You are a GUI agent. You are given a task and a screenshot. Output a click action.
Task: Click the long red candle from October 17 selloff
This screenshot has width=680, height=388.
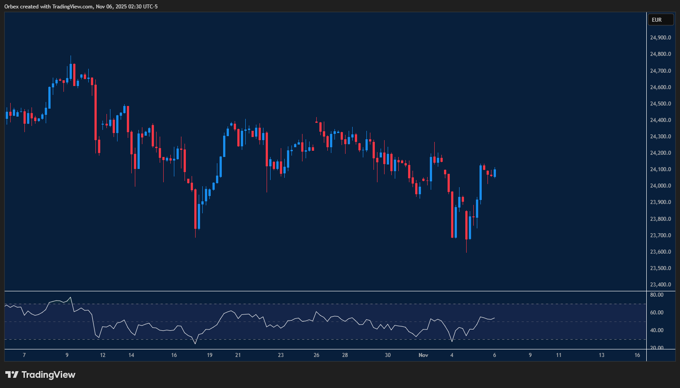(x=196, y=208)
